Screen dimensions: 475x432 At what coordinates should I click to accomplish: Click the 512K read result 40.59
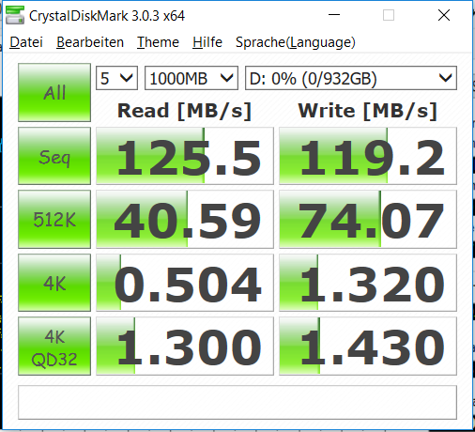coord(185,219)
